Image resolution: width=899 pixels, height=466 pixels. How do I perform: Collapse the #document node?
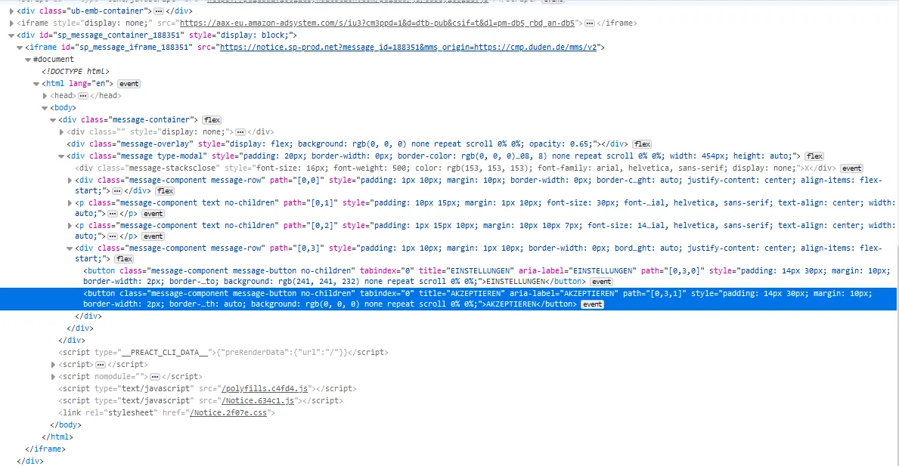click(27, 60)
